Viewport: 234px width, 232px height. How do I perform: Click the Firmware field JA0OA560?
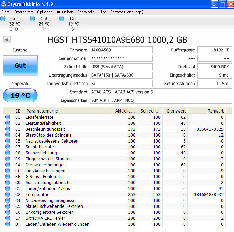click(x=121, y=50)
